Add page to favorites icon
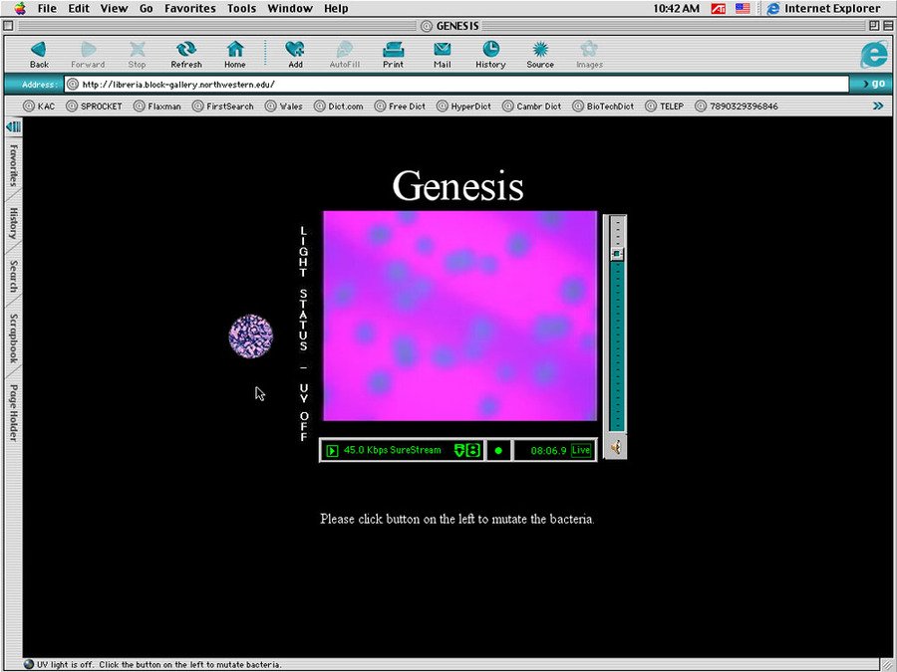 coord(295,54)
